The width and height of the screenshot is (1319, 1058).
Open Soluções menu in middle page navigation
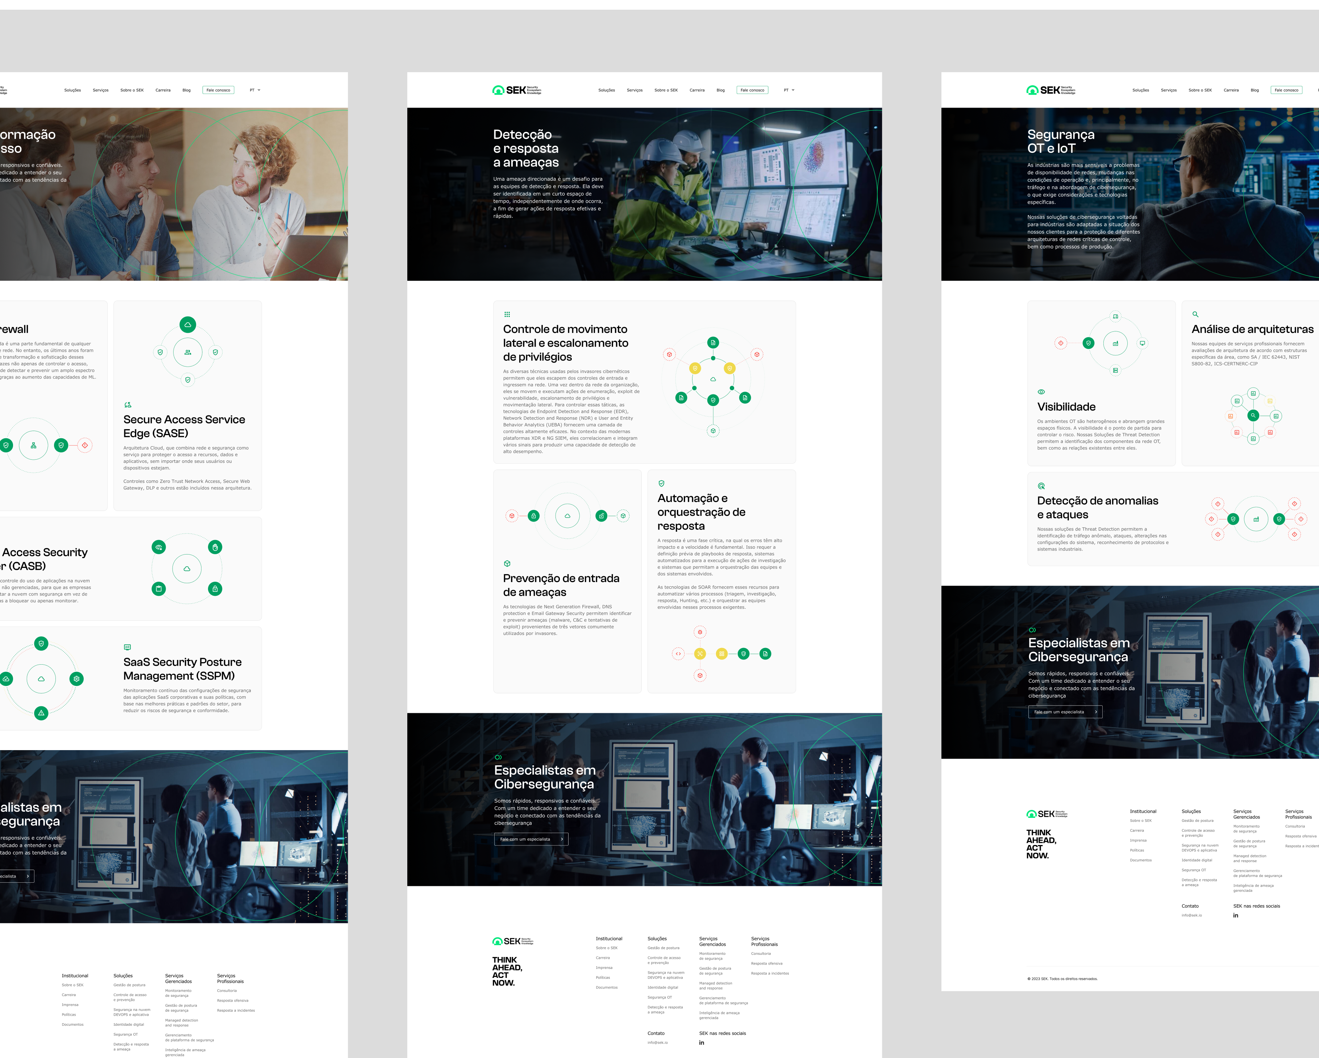[x=606, y=90]
